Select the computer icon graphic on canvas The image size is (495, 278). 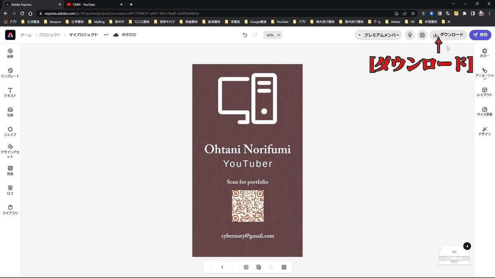[x=247, y=98]
